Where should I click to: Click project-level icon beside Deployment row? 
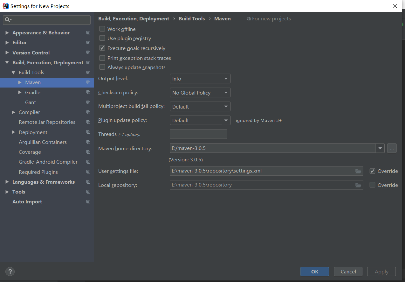(x=88, y=132)
